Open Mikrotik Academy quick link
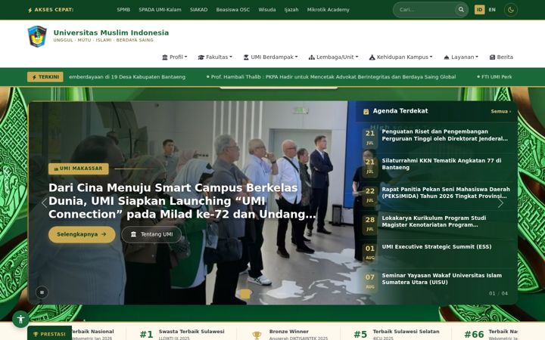 [x=328, y=10]
